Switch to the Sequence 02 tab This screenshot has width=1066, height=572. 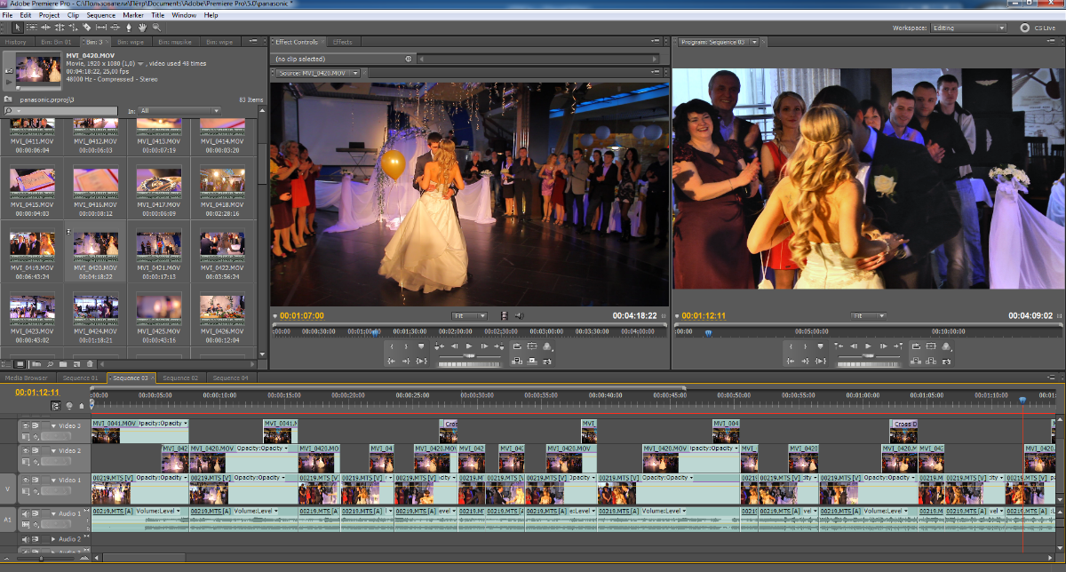point(179,377)
